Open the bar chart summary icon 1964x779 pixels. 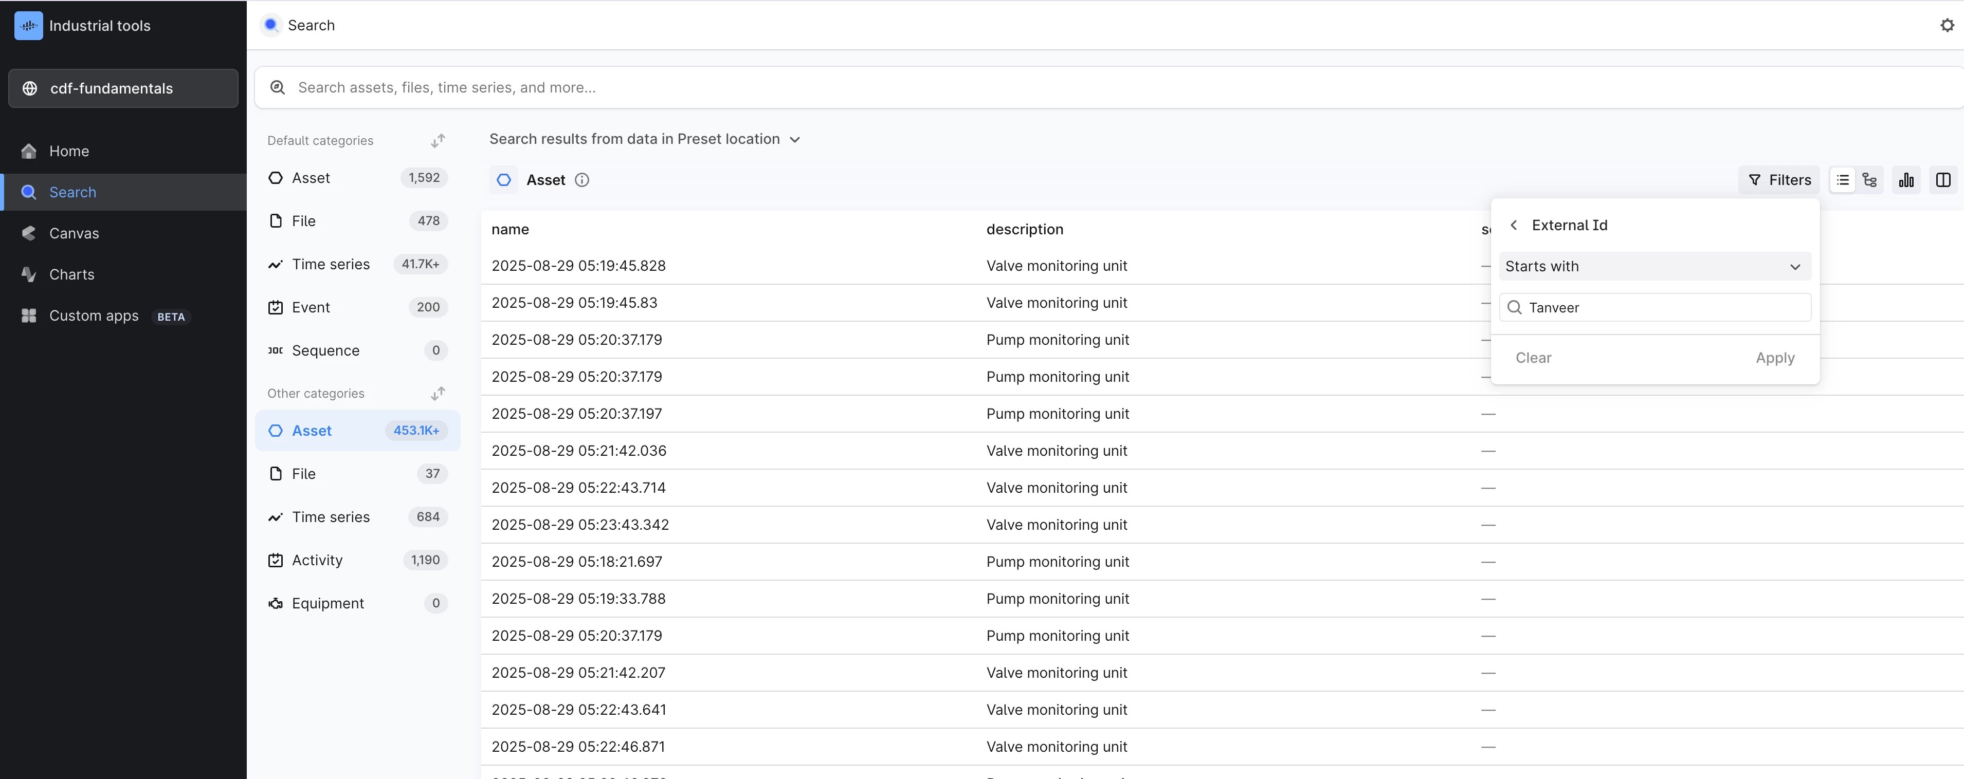(1906, 180)
